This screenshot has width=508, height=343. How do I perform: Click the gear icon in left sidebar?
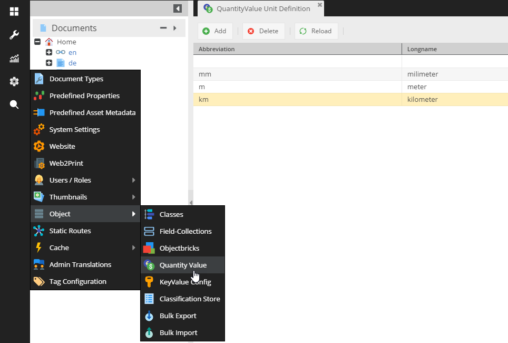14,81
